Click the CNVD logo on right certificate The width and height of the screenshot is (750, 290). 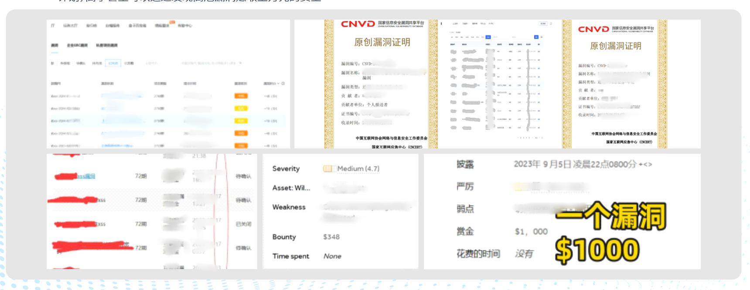(593, 29)
